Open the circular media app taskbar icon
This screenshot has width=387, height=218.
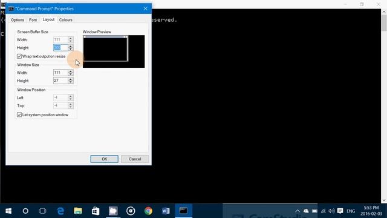(131, 211)
